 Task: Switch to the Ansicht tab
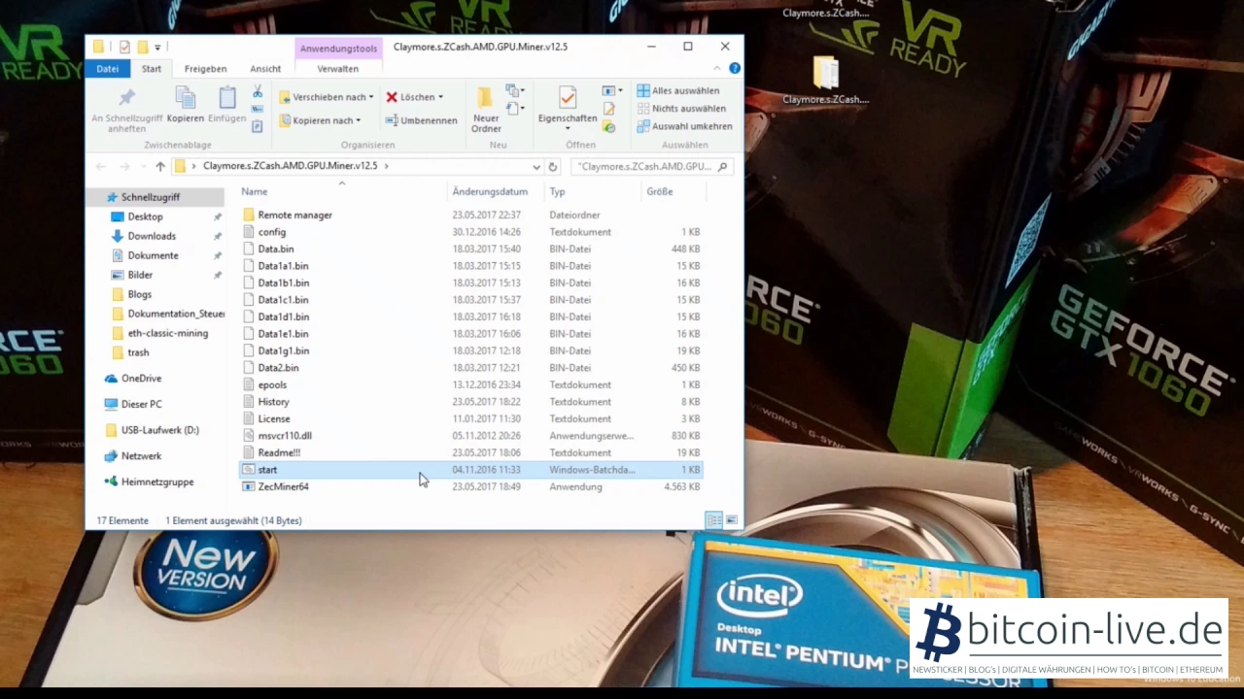tap(265, 69)
